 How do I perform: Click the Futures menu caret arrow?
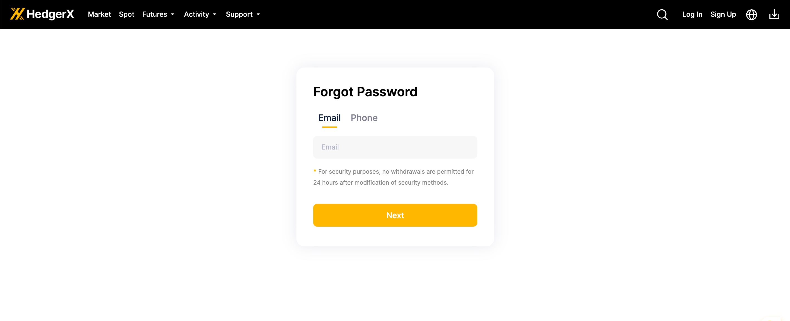click(173, 15)
